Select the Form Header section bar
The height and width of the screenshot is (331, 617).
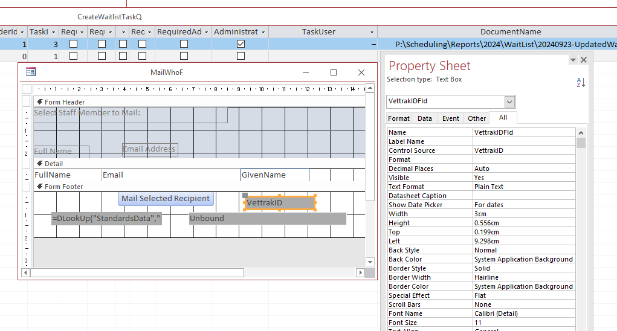[x=199, y=102]
